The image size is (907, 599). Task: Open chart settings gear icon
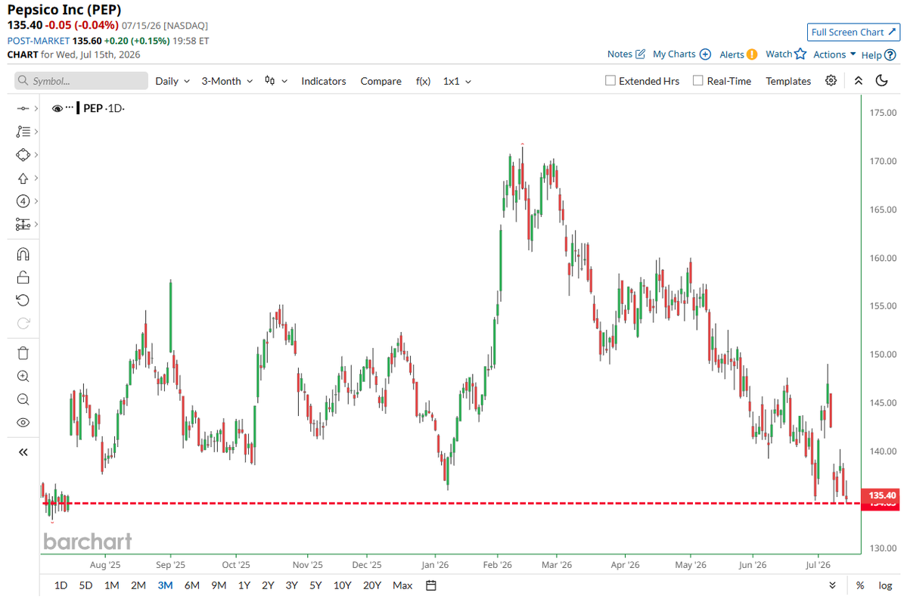[x=831, y=80]
